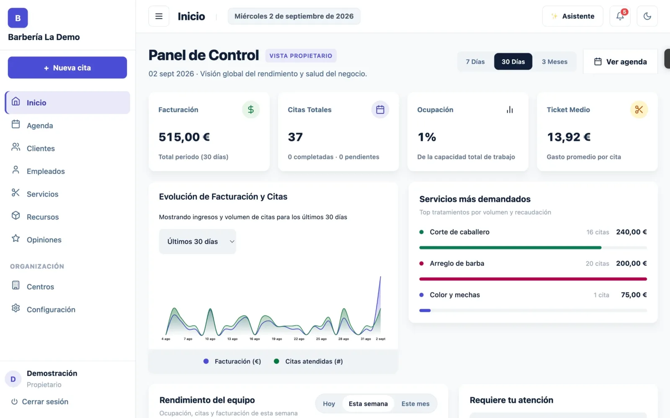Viewport: 670px width, 418px height.
Task: Toggle Citas atendidas (#) chart legend
Action: pyautogui.click(x=309, y=362)
